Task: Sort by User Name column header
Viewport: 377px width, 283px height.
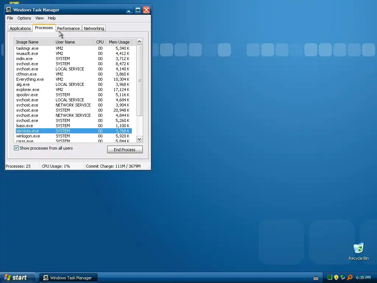Action: click(73, 42)
